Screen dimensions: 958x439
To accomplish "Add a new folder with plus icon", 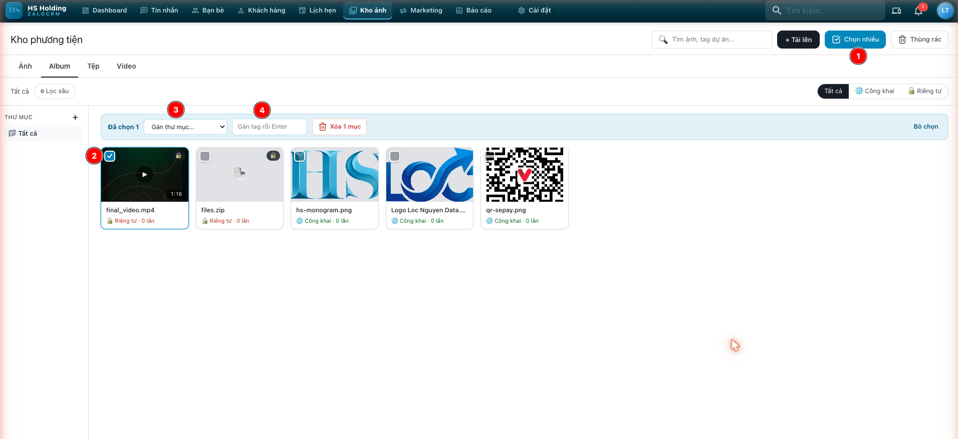I will pyautogui.click(x=75, y=118).
